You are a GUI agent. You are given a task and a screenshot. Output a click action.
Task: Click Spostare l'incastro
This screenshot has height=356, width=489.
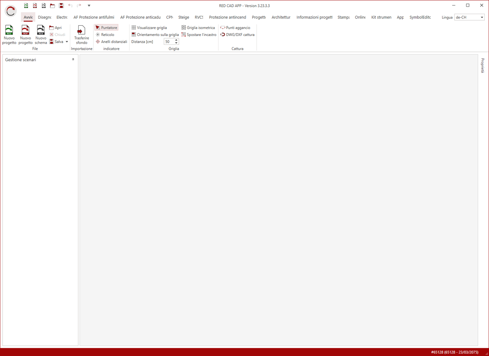pyautogui.click(x=199, y=35)
